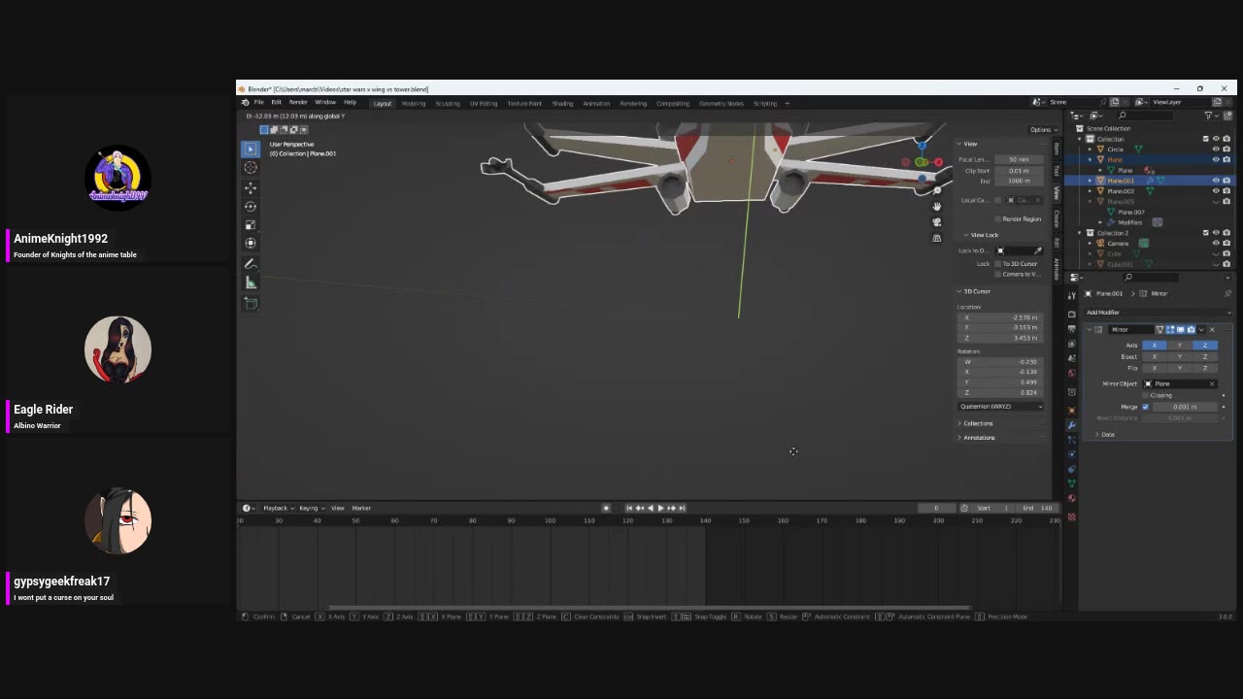Viewport: 1243px width, 699px height.
Task: Hide Circle object with eye icon
Action: (1216, 150)
